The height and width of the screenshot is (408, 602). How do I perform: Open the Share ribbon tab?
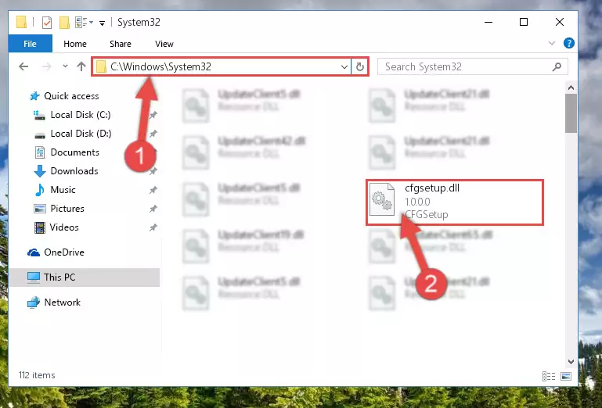click(x=121, y=44)
